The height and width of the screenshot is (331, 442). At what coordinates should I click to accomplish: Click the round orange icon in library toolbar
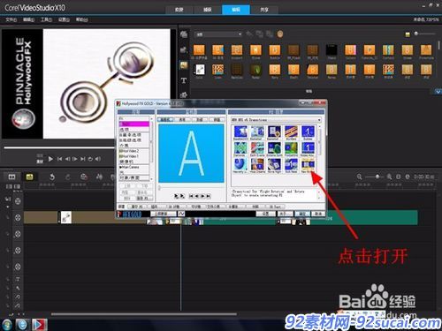pos(280,34)
